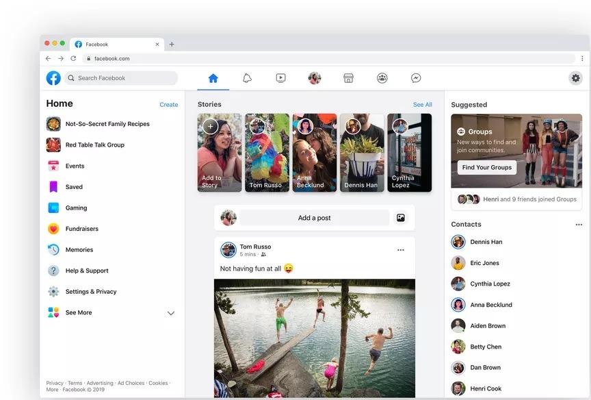Screen dimensions: 591x400
Task: Open the Marketplace storefront icon
Action: (x=348, y=78)
